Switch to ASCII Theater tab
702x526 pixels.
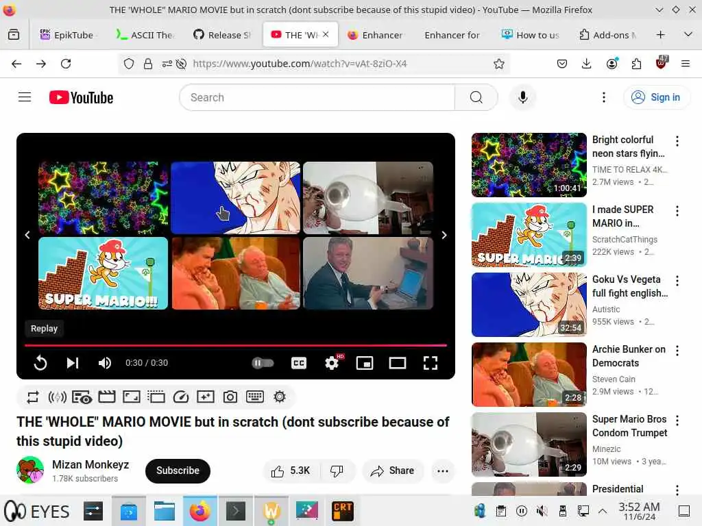(x=145, y=35)
